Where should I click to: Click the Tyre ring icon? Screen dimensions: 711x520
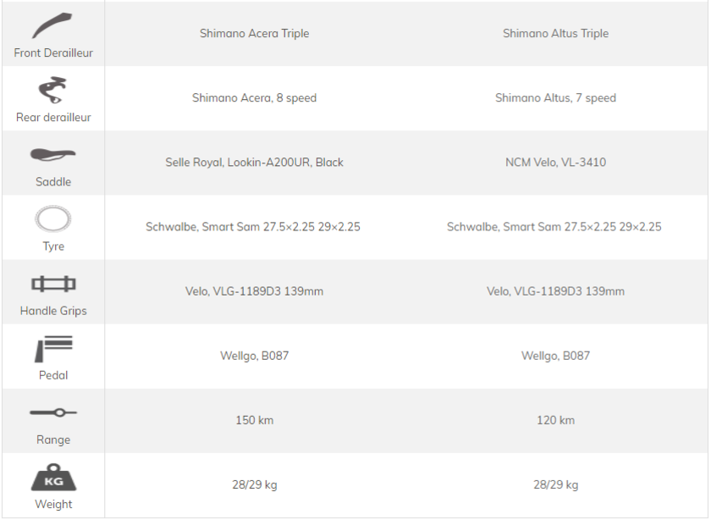click(x=53, y=219)
